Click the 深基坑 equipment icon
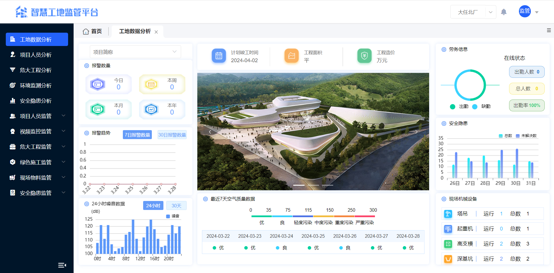The height and width of the screenshot is (273, 554). click(x=448, y=259)
